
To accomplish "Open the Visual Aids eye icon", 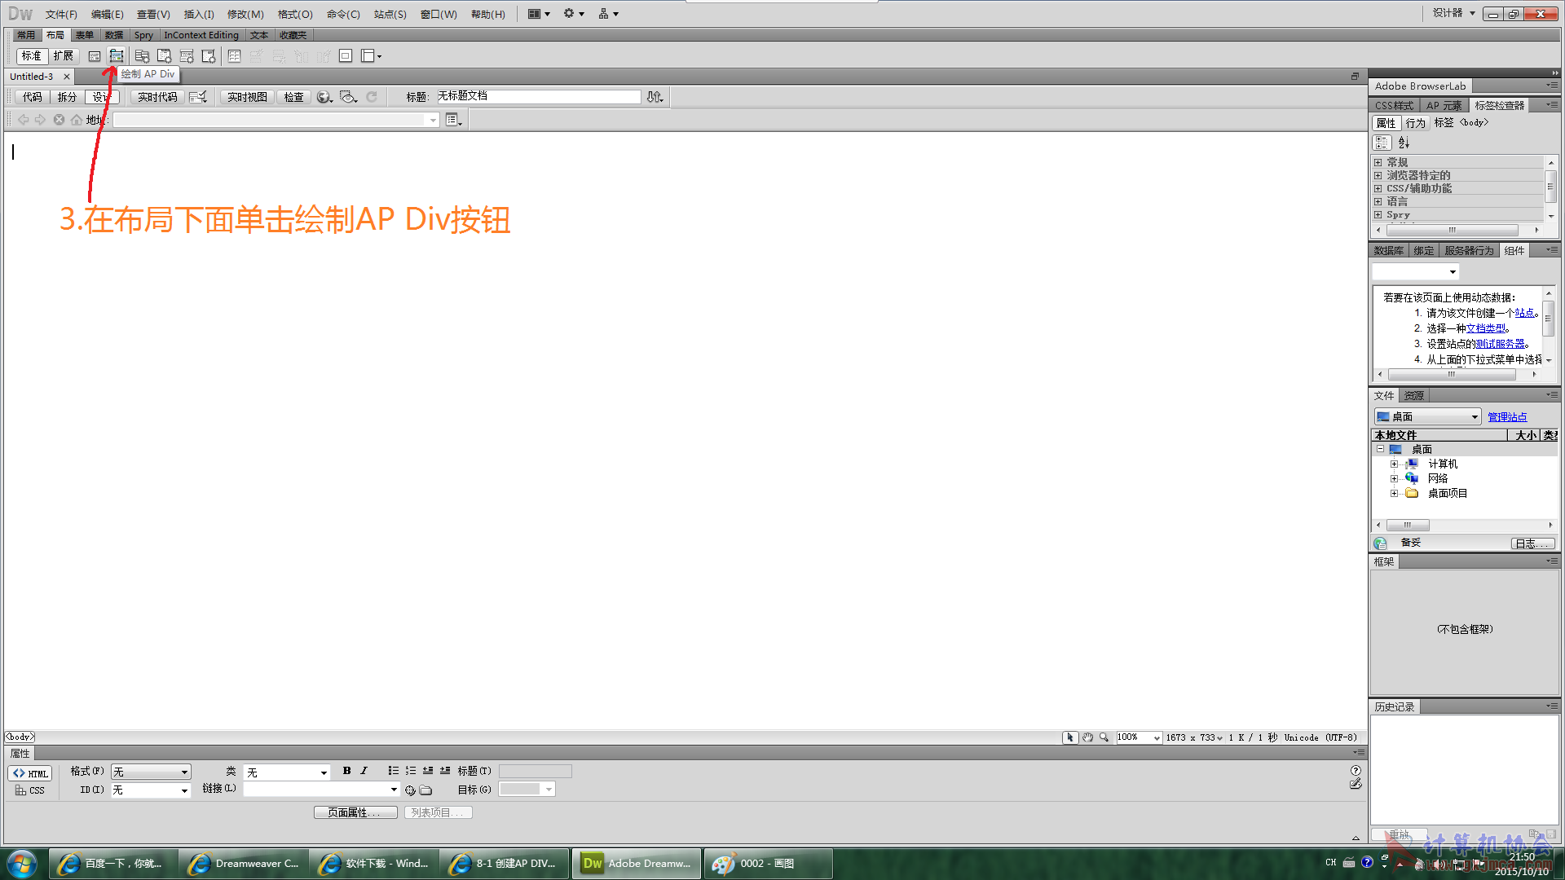I will pos(349,97).
